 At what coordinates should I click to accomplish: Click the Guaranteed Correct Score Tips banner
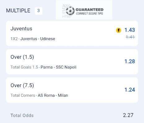tap(84, 10)
